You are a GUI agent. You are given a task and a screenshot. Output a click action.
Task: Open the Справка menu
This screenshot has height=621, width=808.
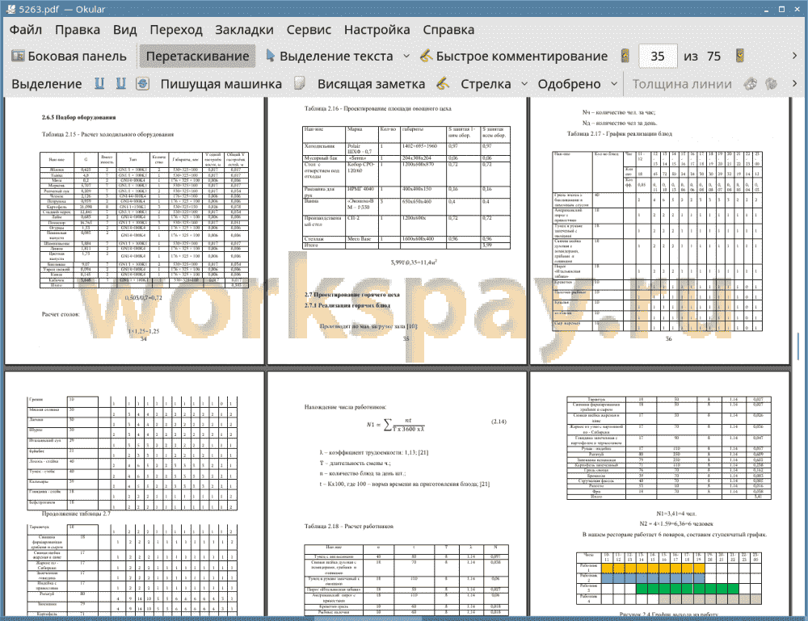click(x=448, y=30)
